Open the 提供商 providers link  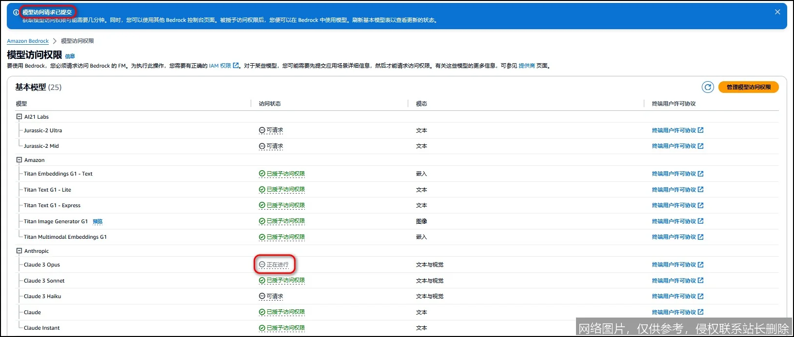527,66
